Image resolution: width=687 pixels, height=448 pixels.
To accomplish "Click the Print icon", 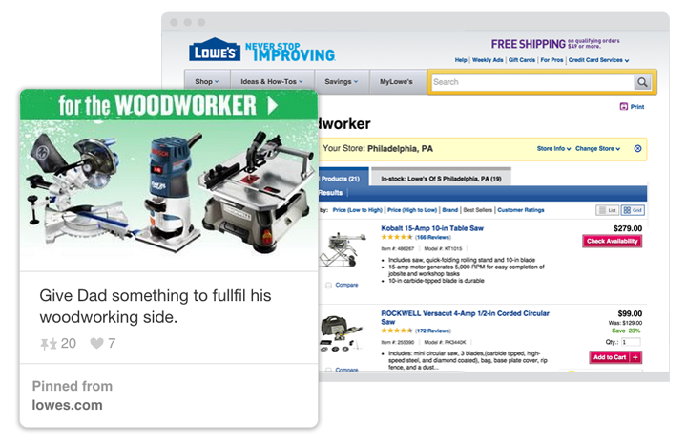I will (x=623, y=107).
